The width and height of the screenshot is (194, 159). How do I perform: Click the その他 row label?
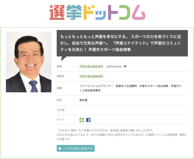click(x=61, y=110)
